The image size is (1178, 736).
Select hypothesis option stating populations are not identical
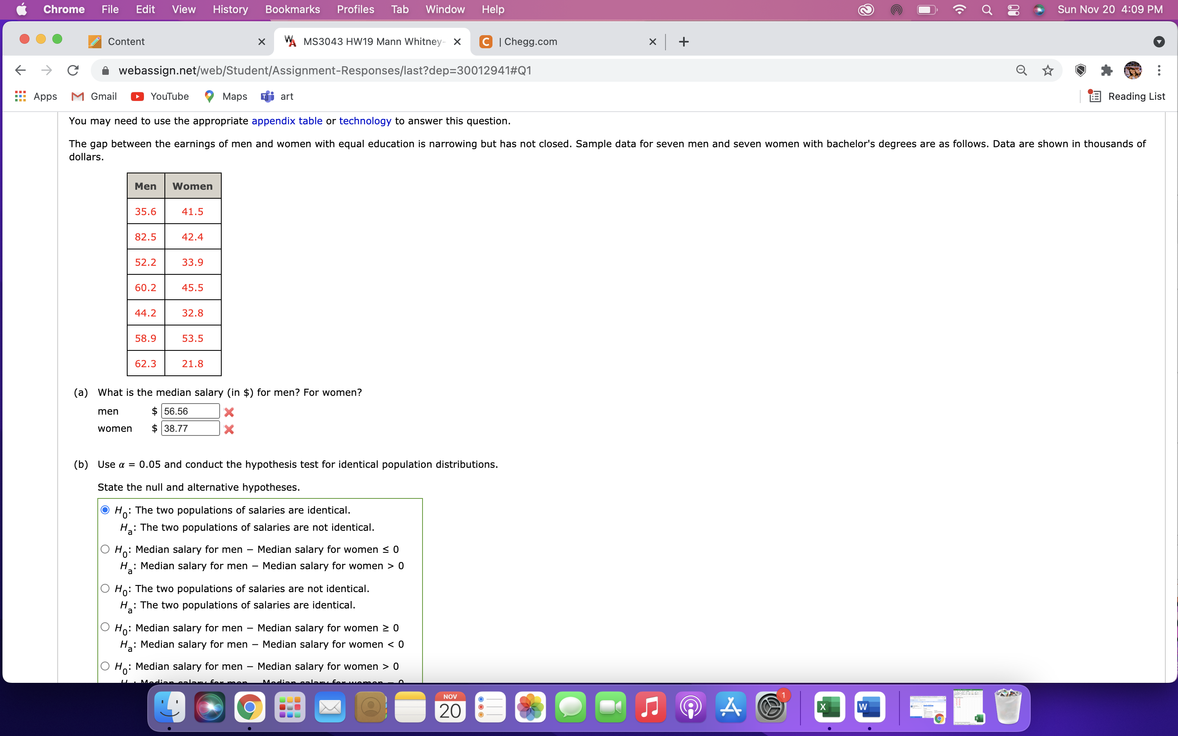click(x=105, y=588)
